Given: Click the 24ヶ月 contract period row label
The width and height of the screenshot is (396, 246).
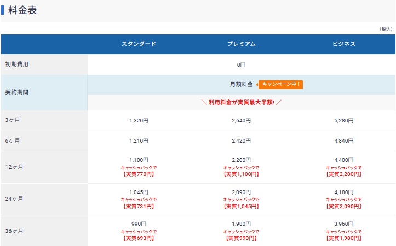Looking at the screenshot, I should click(14, 199).
